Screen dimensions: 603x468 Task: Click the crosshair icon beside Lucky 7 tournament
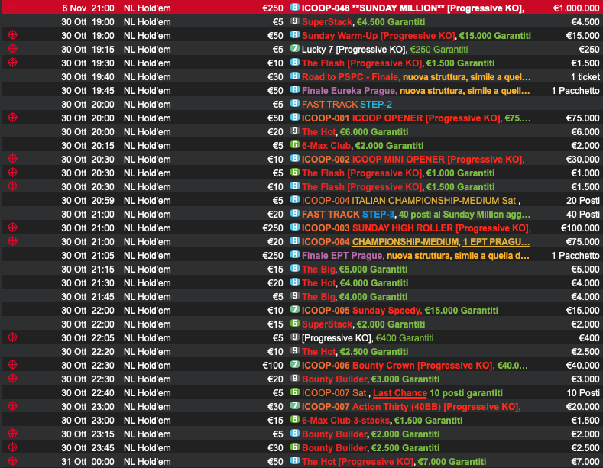13,49
